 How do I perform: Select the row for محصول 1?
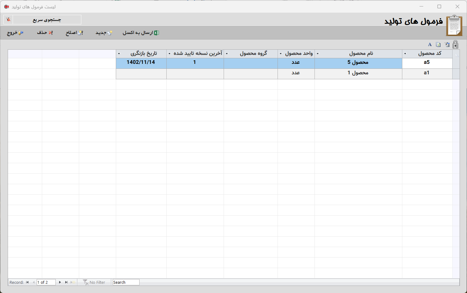pyautogui.click(x=358, y=73)
